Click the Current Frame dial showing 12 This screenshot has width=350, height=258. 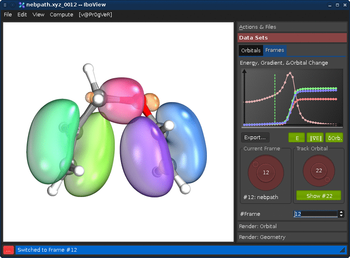[x=265, y=172]
